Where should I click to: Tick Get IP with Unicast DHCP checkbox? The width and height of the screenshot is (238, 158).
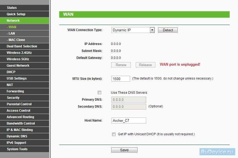click(x=114, y=134)
